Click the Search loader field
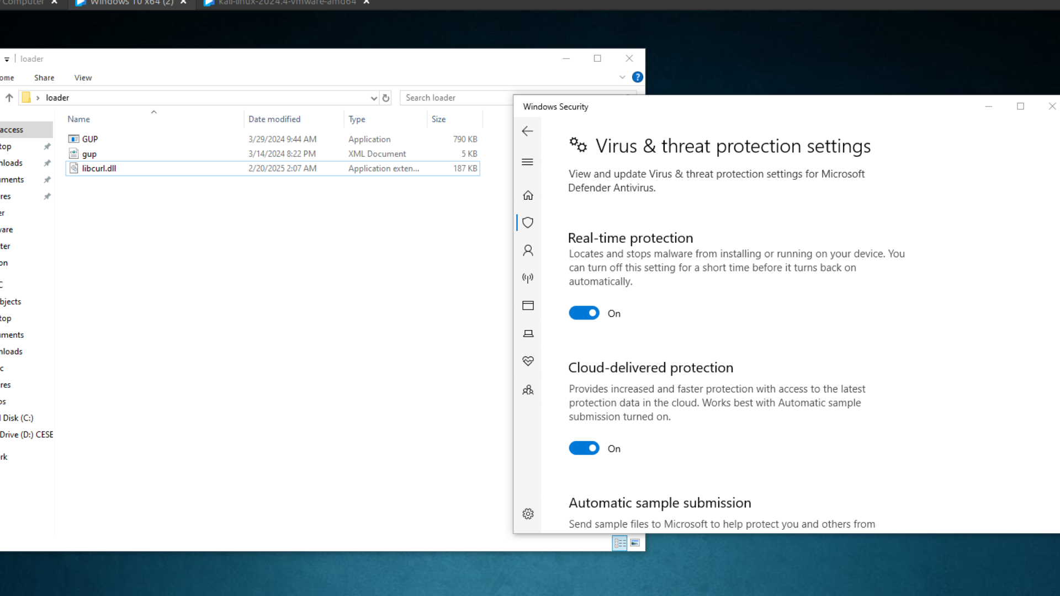This screenshot has width=1060, height=596. (455, 98)
